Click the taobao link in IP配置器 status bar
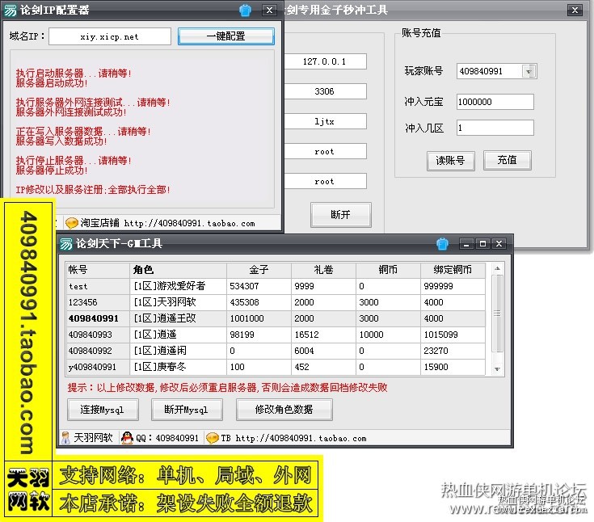 [x=189, y=224]
